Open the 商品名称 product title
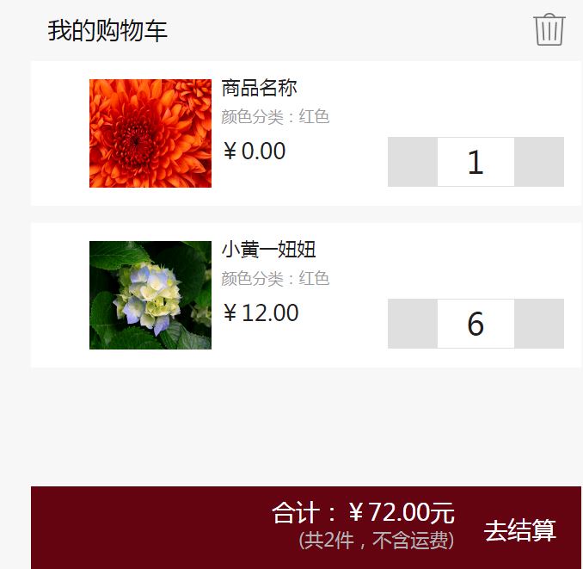This screenshot has width=583, height=569. [x=259, y=88]
